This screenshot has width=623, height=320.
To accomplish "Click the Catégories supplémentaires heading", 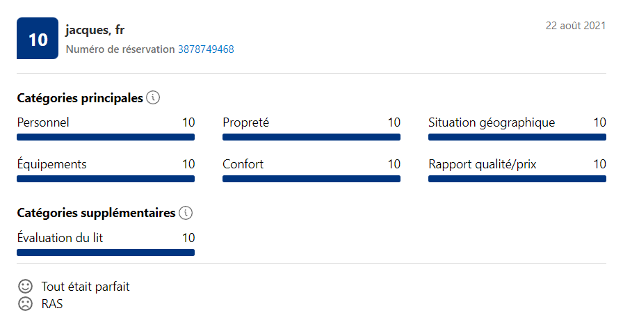I will [96, 213].
